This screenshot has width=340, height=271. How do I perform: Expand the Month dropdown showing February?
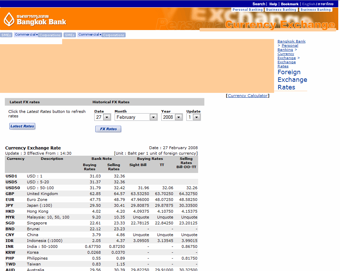pyautogui.click(x=136, y=117)
